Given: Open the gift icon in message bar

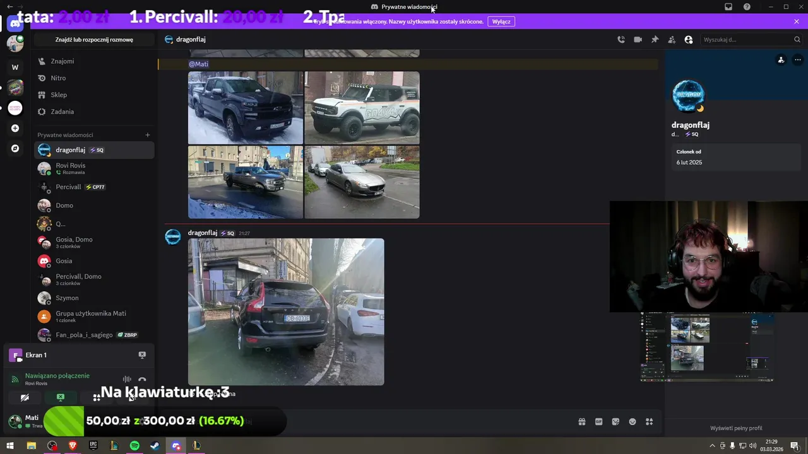Looking at the screenshot, I should 582,422.
